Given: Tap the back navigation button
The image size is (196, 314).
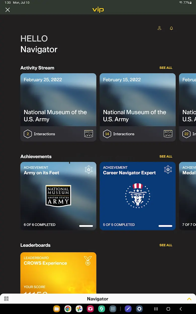Looking at the screenshot, I should [181, 309].
